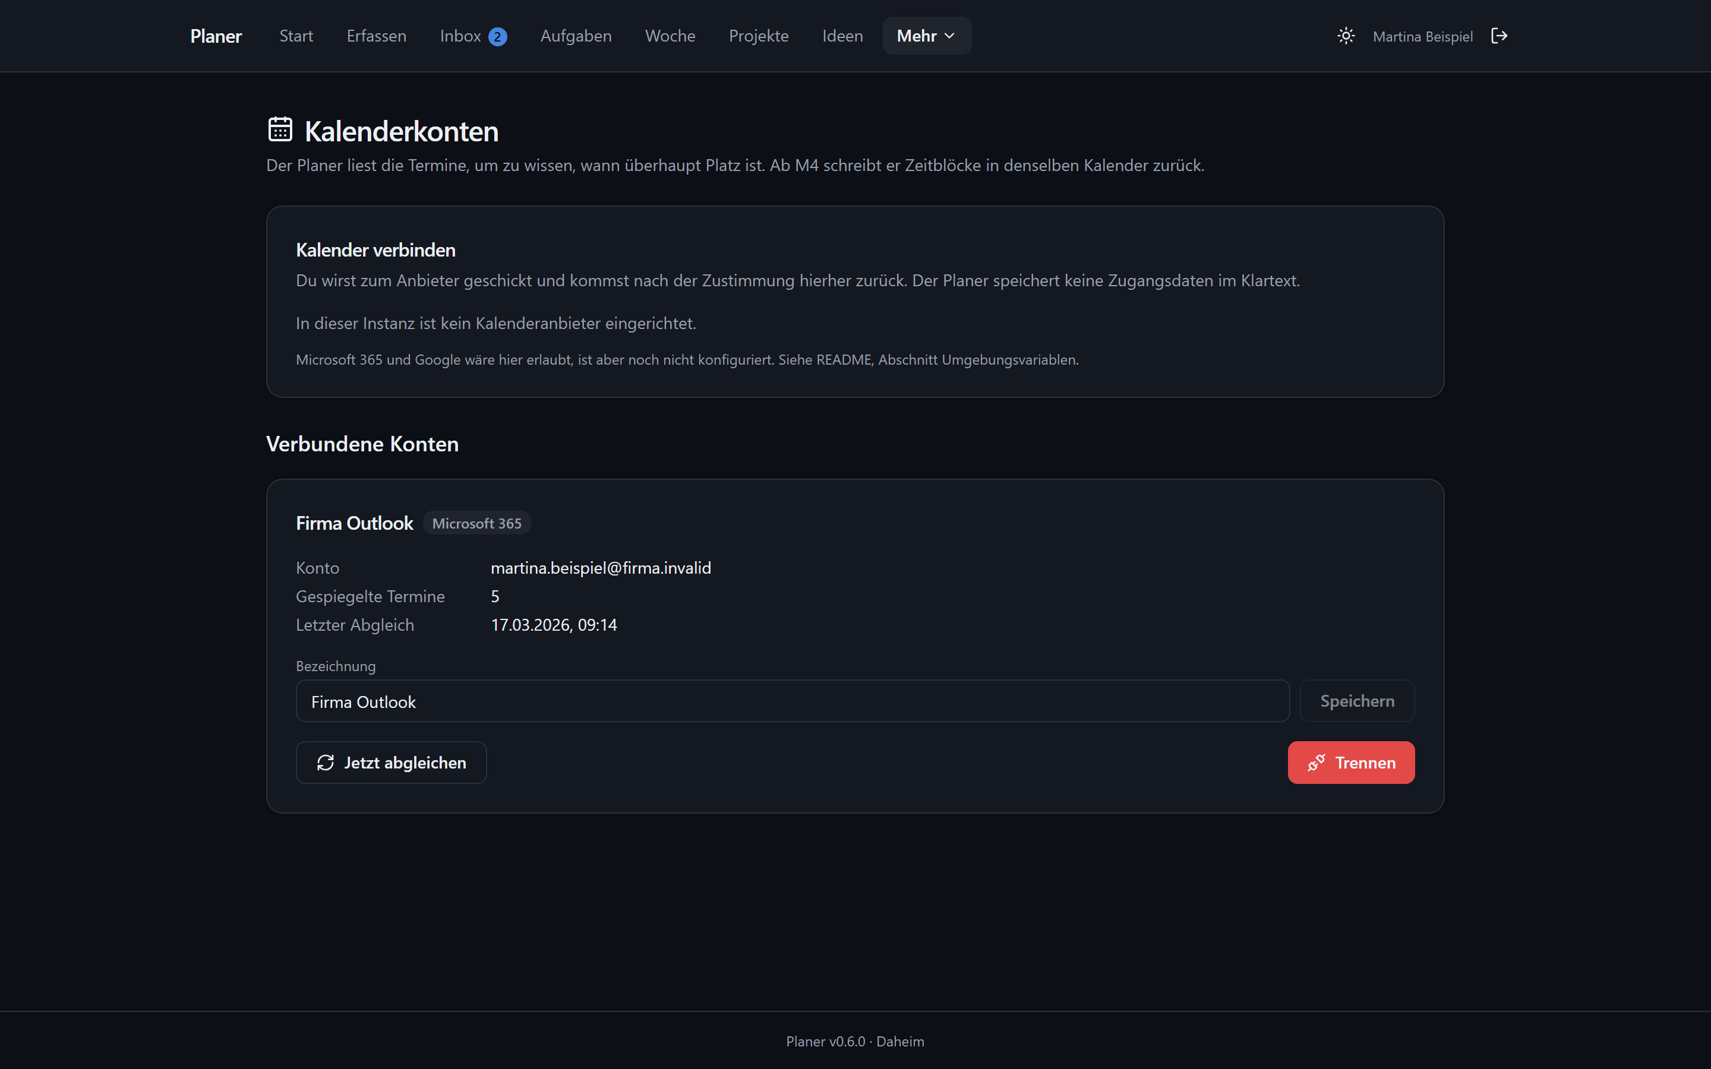
Task: Click the chevron next to Mehr
Action: (949, 36)
